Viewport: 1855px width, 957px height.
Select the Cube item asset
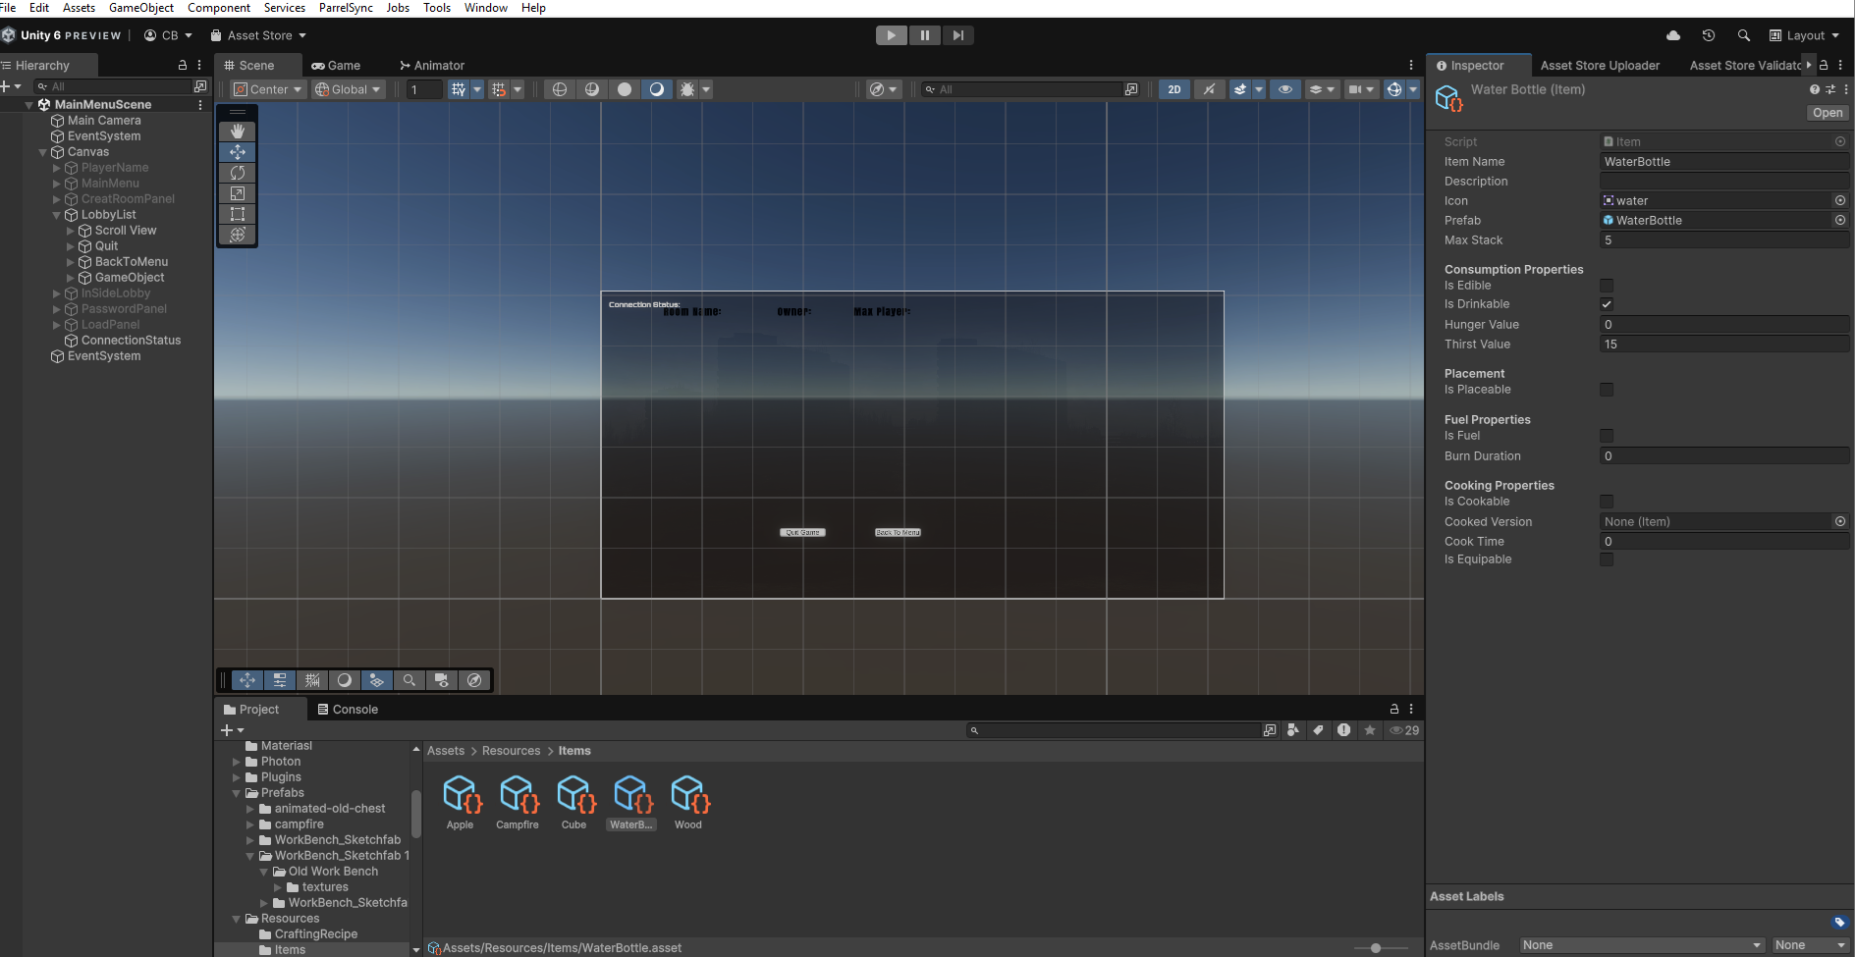pos(574,803)
